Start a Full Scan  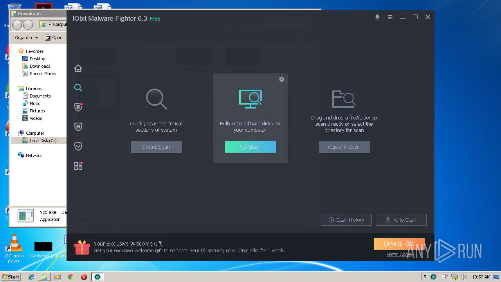coord(250,147)
